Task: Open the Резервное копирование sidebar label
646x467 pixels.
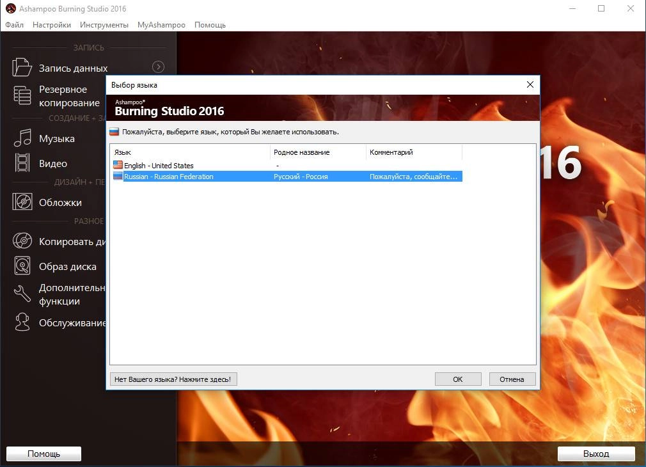Action: tap(69, 96)
